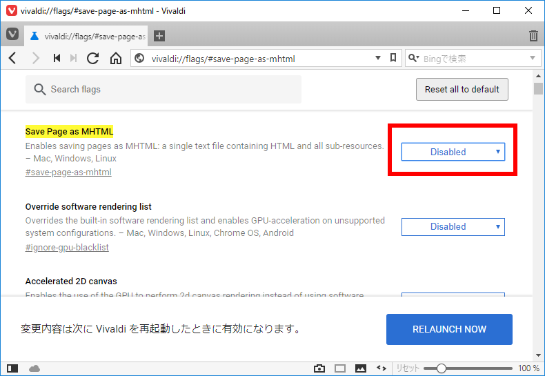The image size is (545, 376).
Task: Toggle the side panel
Action: click(x=12, y=368)
